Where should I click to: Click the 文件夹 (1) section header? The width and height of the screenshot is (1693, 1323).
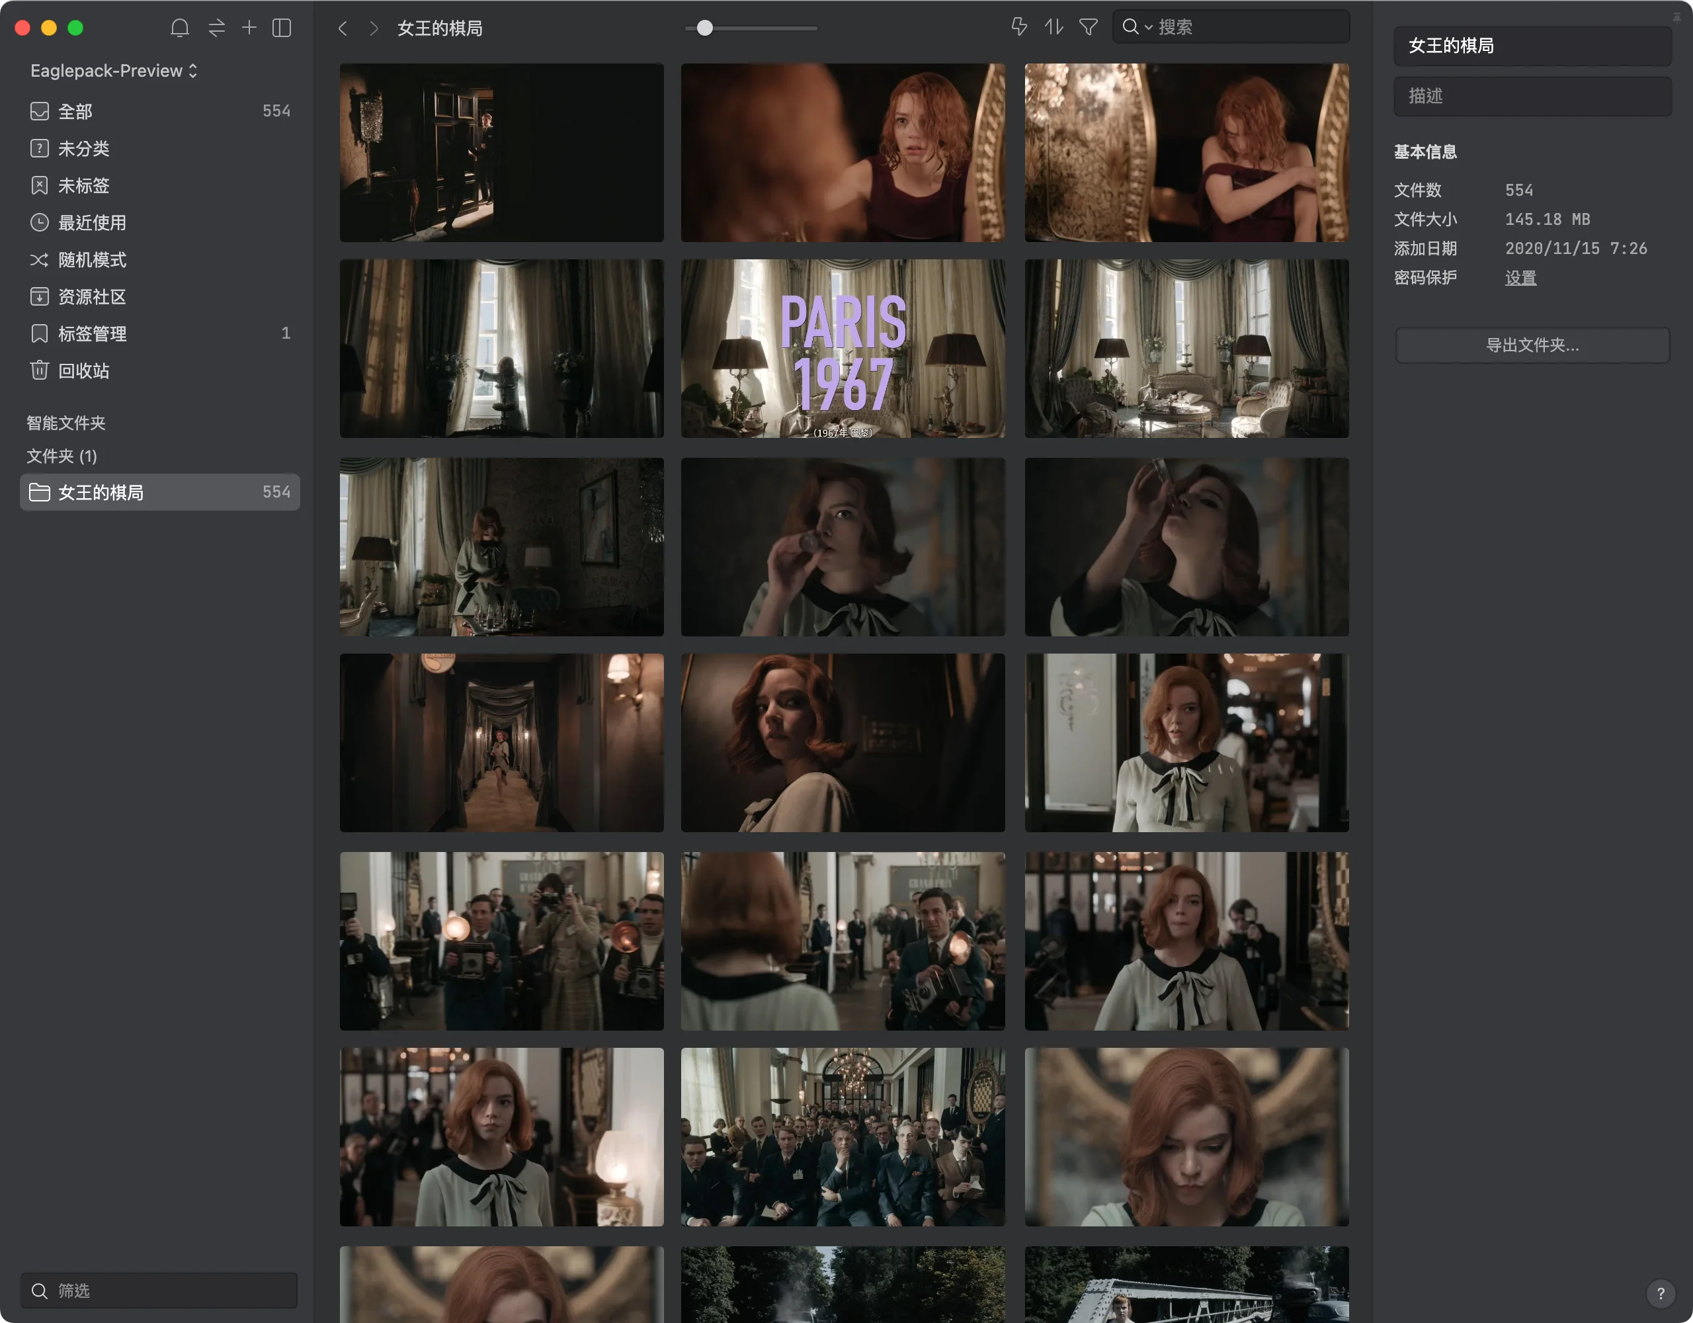click(x=62, y=456)
